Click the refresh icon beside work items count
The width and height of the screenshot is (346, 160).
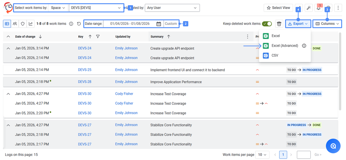pyautogui.click(x=79, y=24)
